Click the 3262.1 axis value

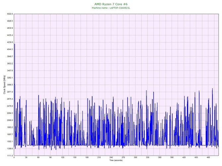[10, 78]
